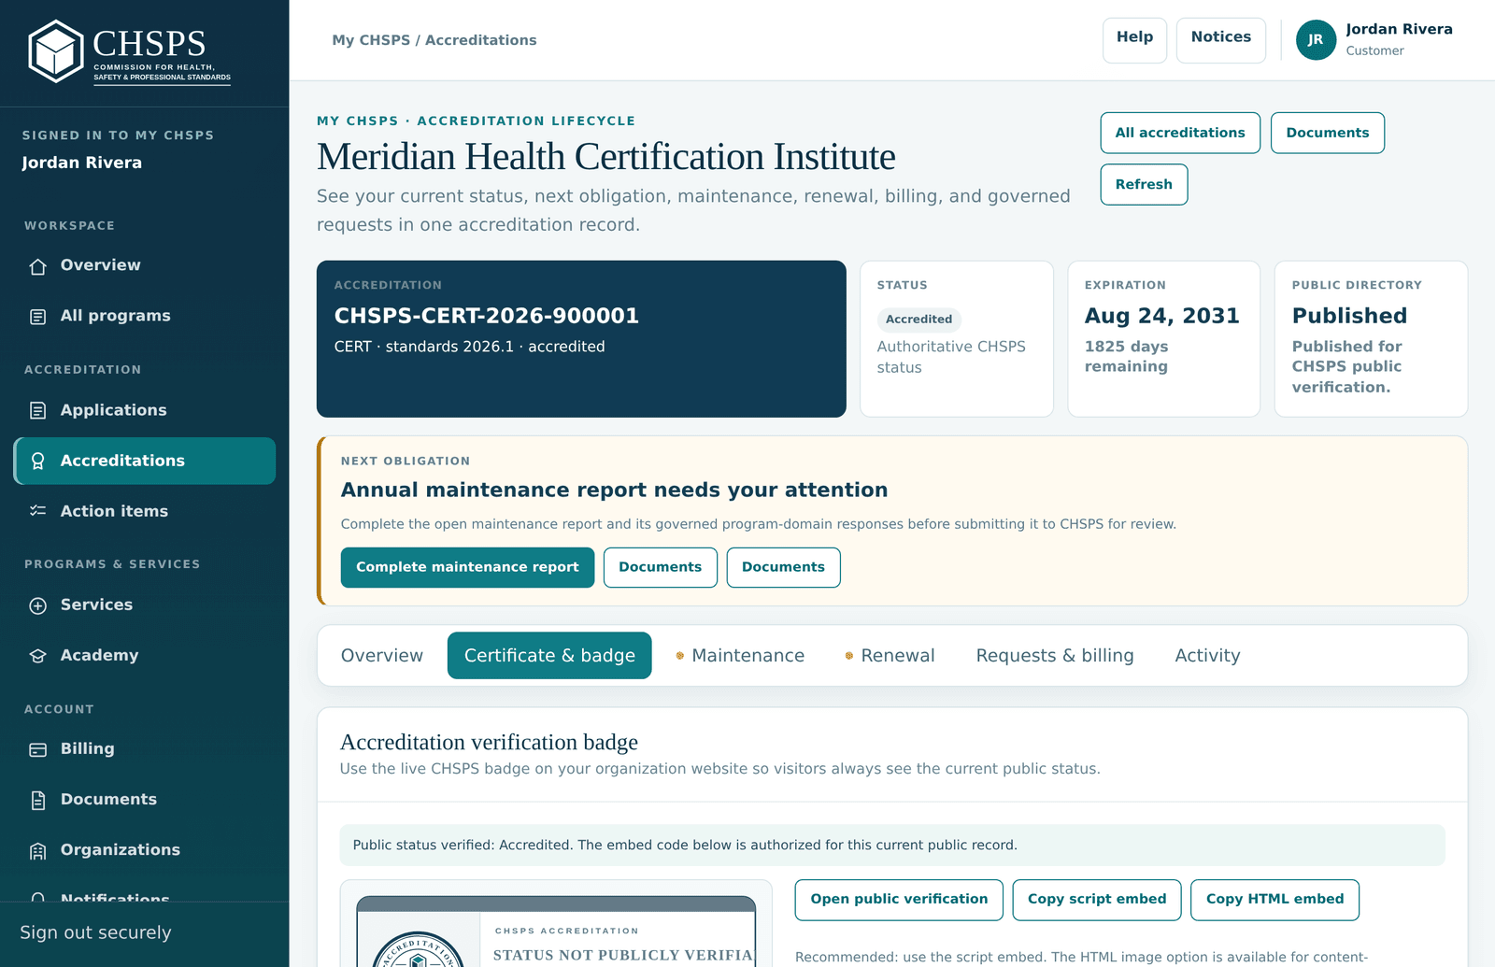Open Overview in the sidebar
This screenshot has width=1495, height=967.
click(x=145, y=265)
